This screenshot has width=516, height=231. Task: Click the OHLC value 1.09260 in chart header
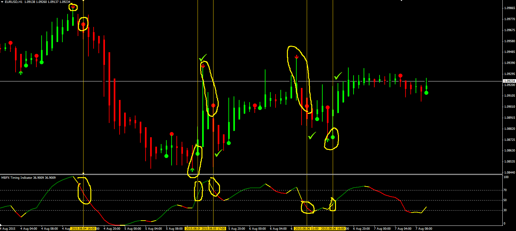click(x=41, y=2)
